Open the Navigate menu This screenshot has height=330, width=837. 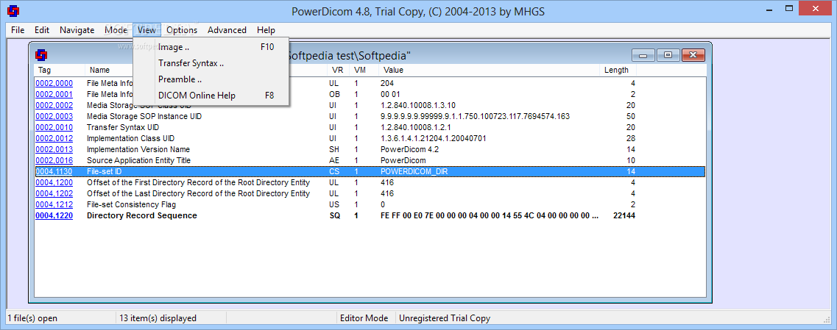tap(77, 30)
